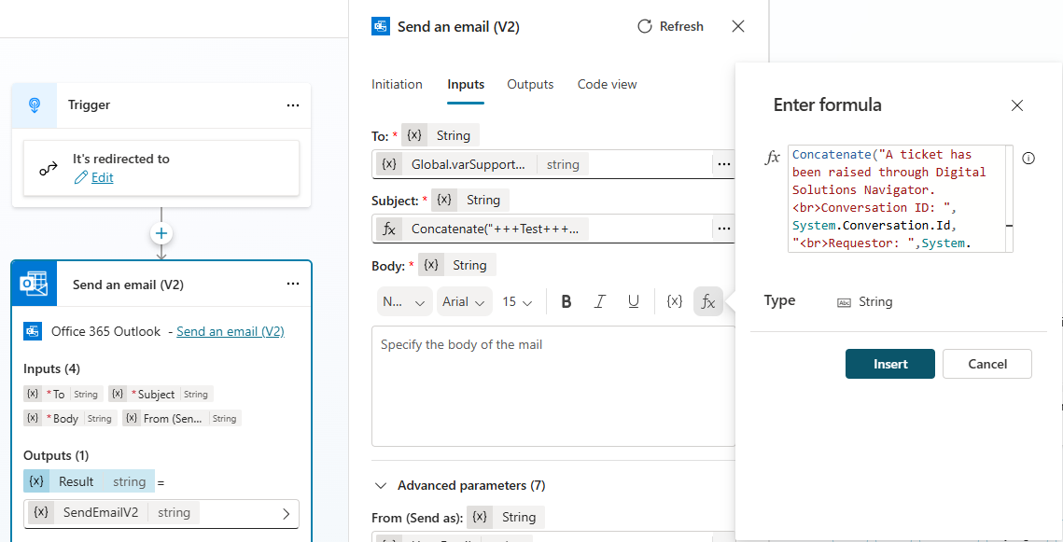
Task: Click the {x} Result output variable chip
Action: [x=89, y=481]
